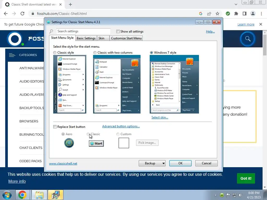Image resolution: width=267 pixels, height=200 pixels.
Task: Select Classic with two columns option
Action: (95, 53)
